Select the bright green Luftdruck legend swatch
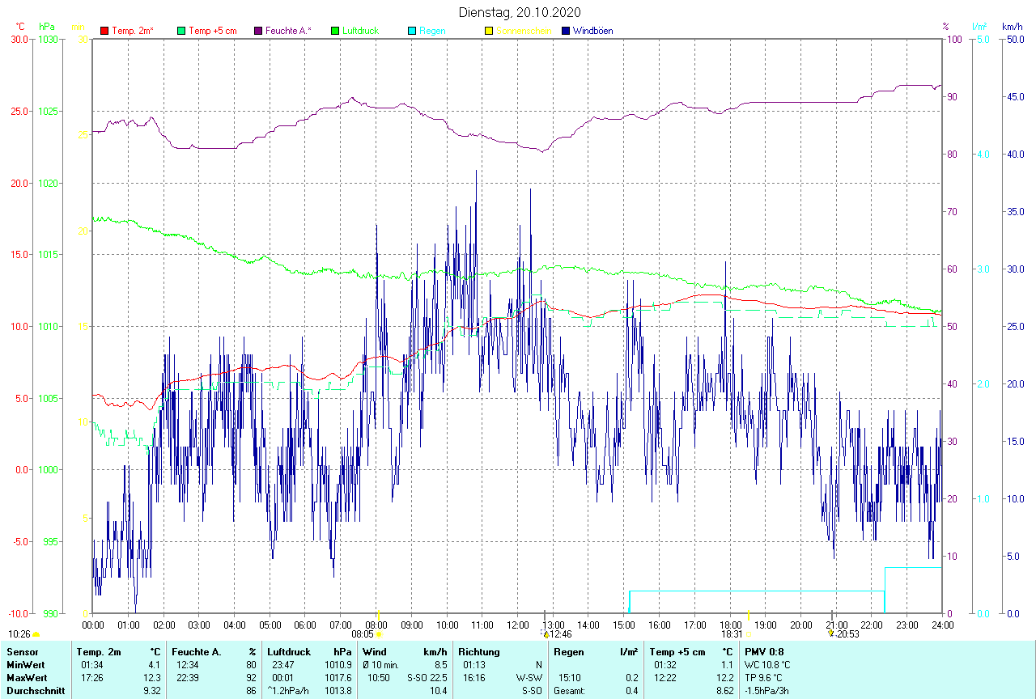Viewport: 1036px width, 699px height. 335,31
